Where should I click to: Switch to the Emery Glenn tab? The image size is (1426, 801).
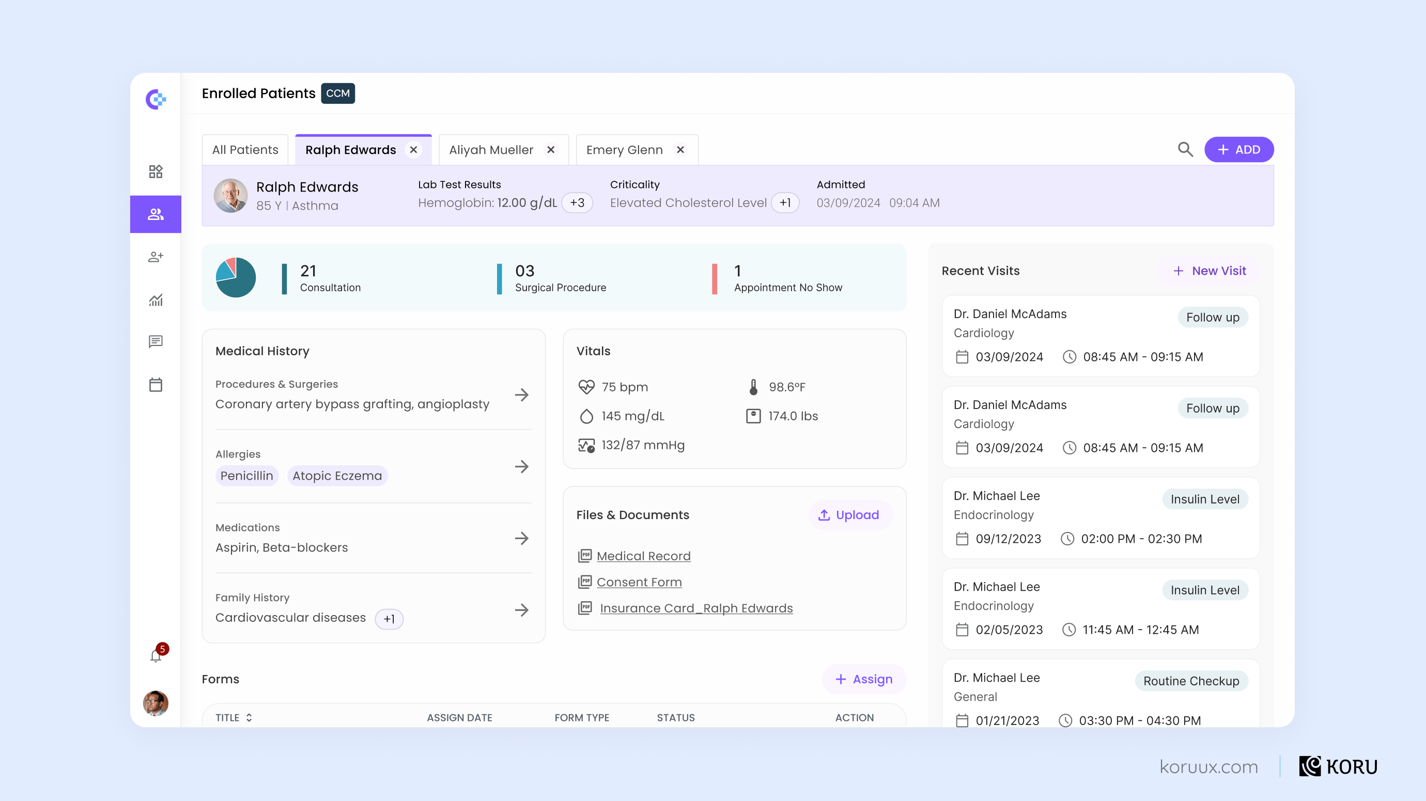[x=625, y=149]
